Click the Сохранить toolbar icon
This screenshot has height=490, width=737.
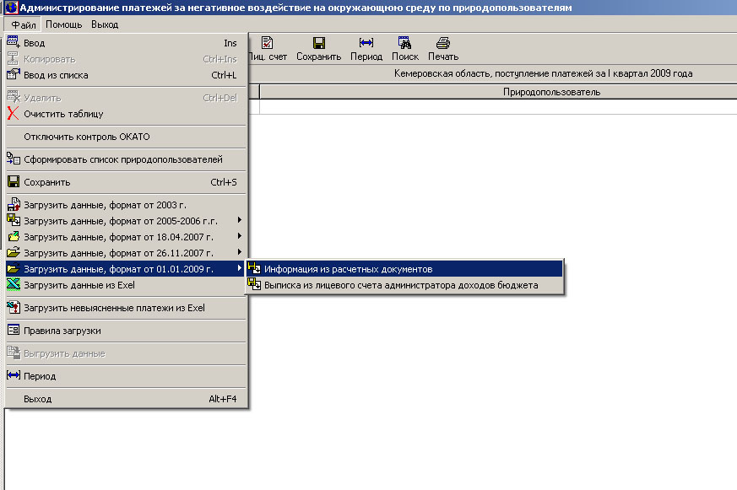[318, 43]
